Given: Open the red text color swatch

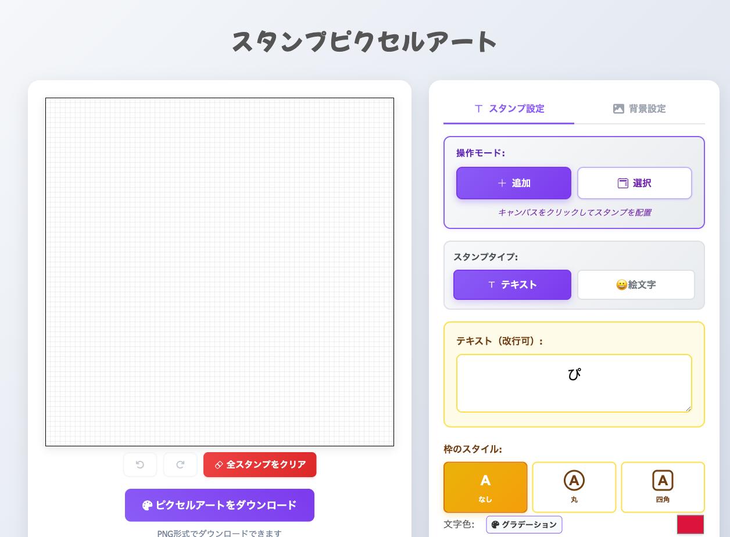Looking at the screenshot, I should (690, 524).
